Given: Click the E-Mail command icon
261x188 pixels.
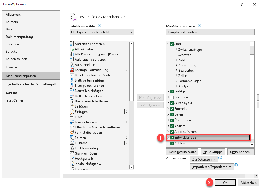Looking at the screenshot, I should click(x=72, y=117).
